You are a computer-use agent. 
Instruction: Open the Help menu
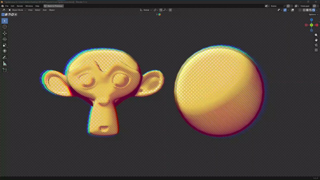[x=37, y=6]
